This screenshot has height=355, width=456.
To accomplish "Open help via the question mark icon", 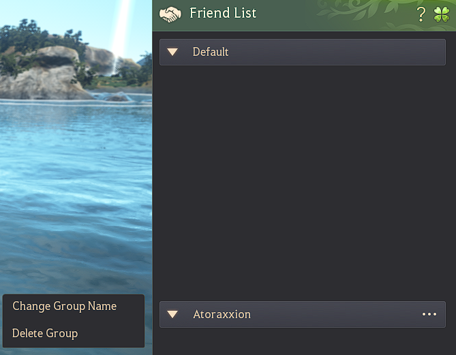I will click(x=421, y=14).
